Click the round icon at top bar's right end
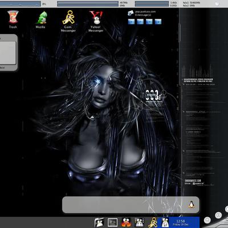 (x=217, y=4)
